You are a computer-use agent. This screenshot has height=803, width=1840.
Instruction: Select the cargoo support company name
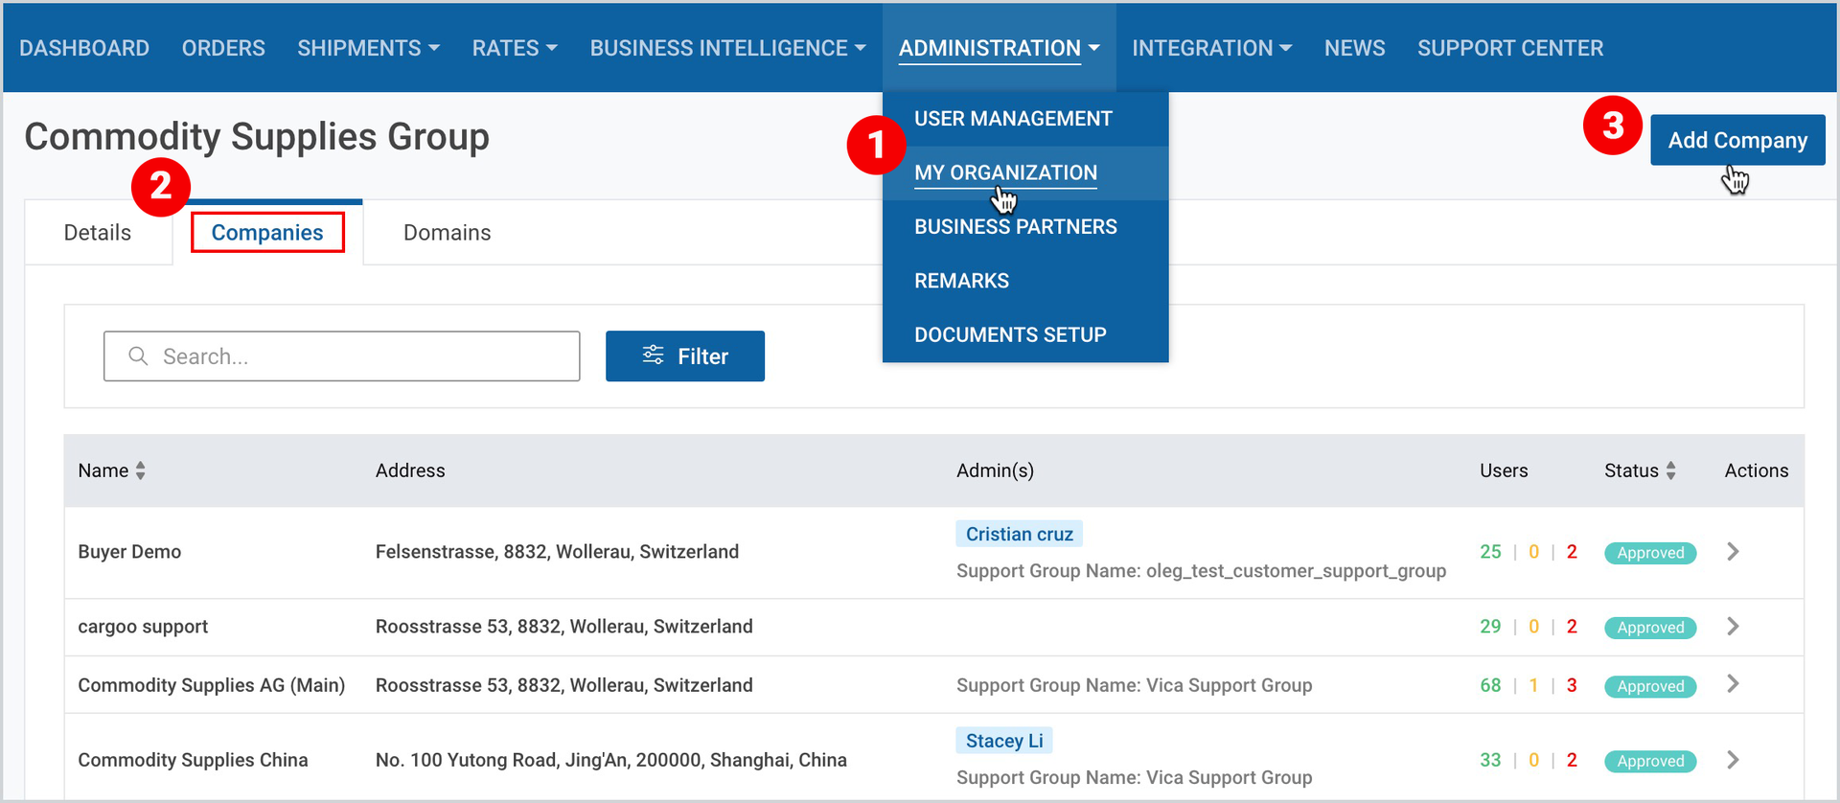click(143, 627)
